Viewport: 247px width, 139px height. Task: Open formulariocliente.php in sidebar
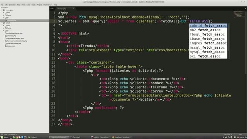point(15,38)
